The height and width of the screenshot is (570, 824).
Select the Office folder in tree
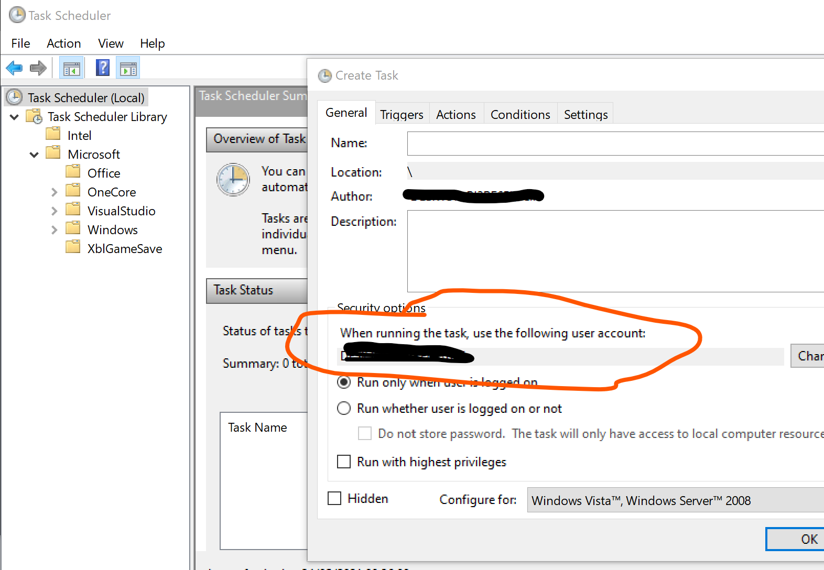[x=103, y=173]
